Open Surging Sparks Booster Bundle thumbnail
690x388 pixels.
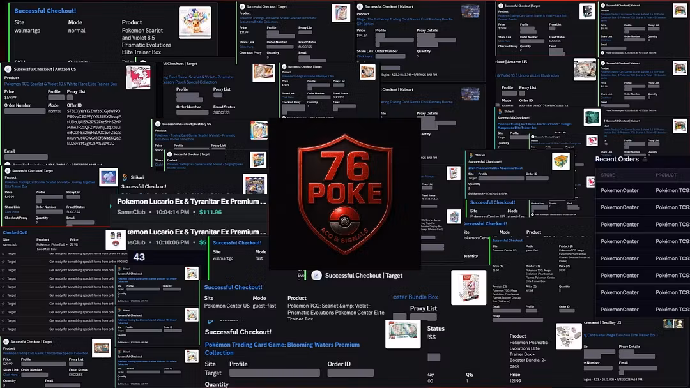[x=258, y=160]
